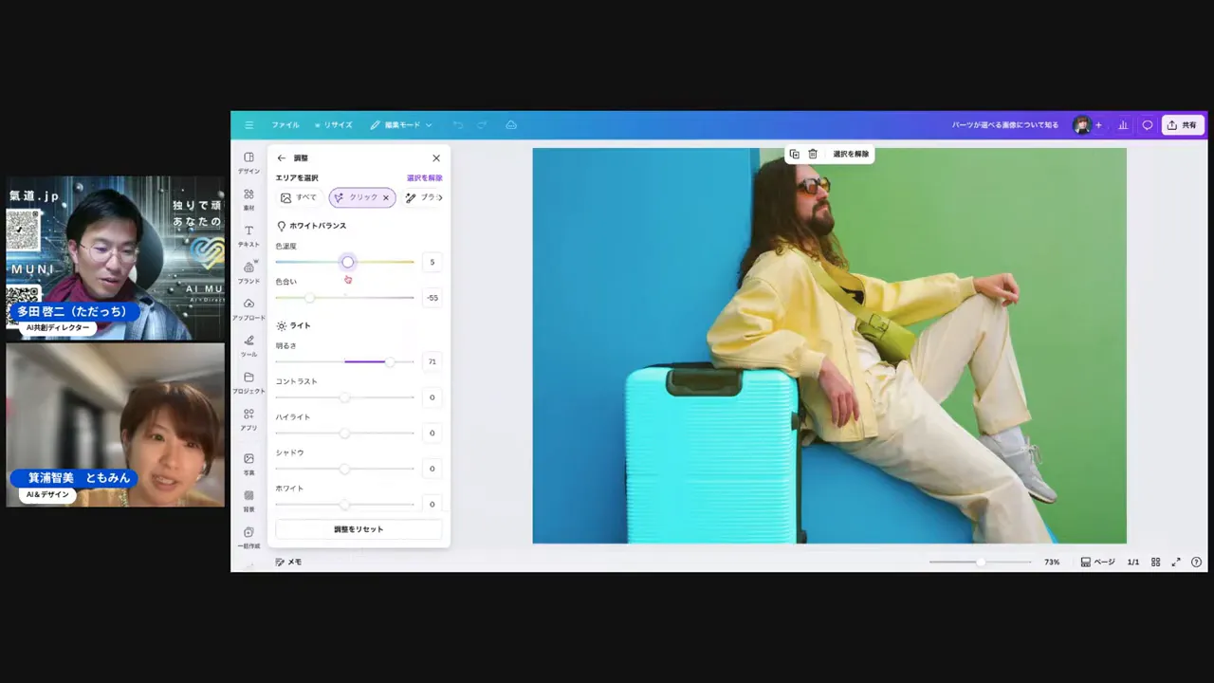Open the メモ notes panel
Image resolution: width=1214 pixels, height=683 pixels.
tap(288, 563)
